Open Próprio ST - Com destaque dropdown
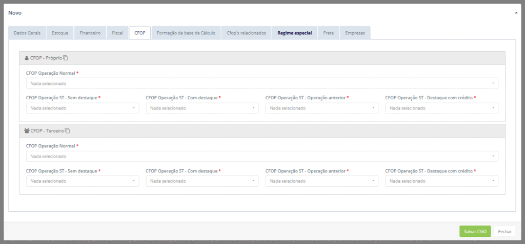Screen dimensions: 525x244 click(x=202, y=108)
